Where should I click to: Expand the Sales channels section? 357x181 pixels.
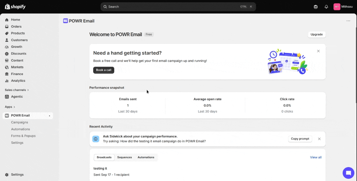(x=17, y=90)
